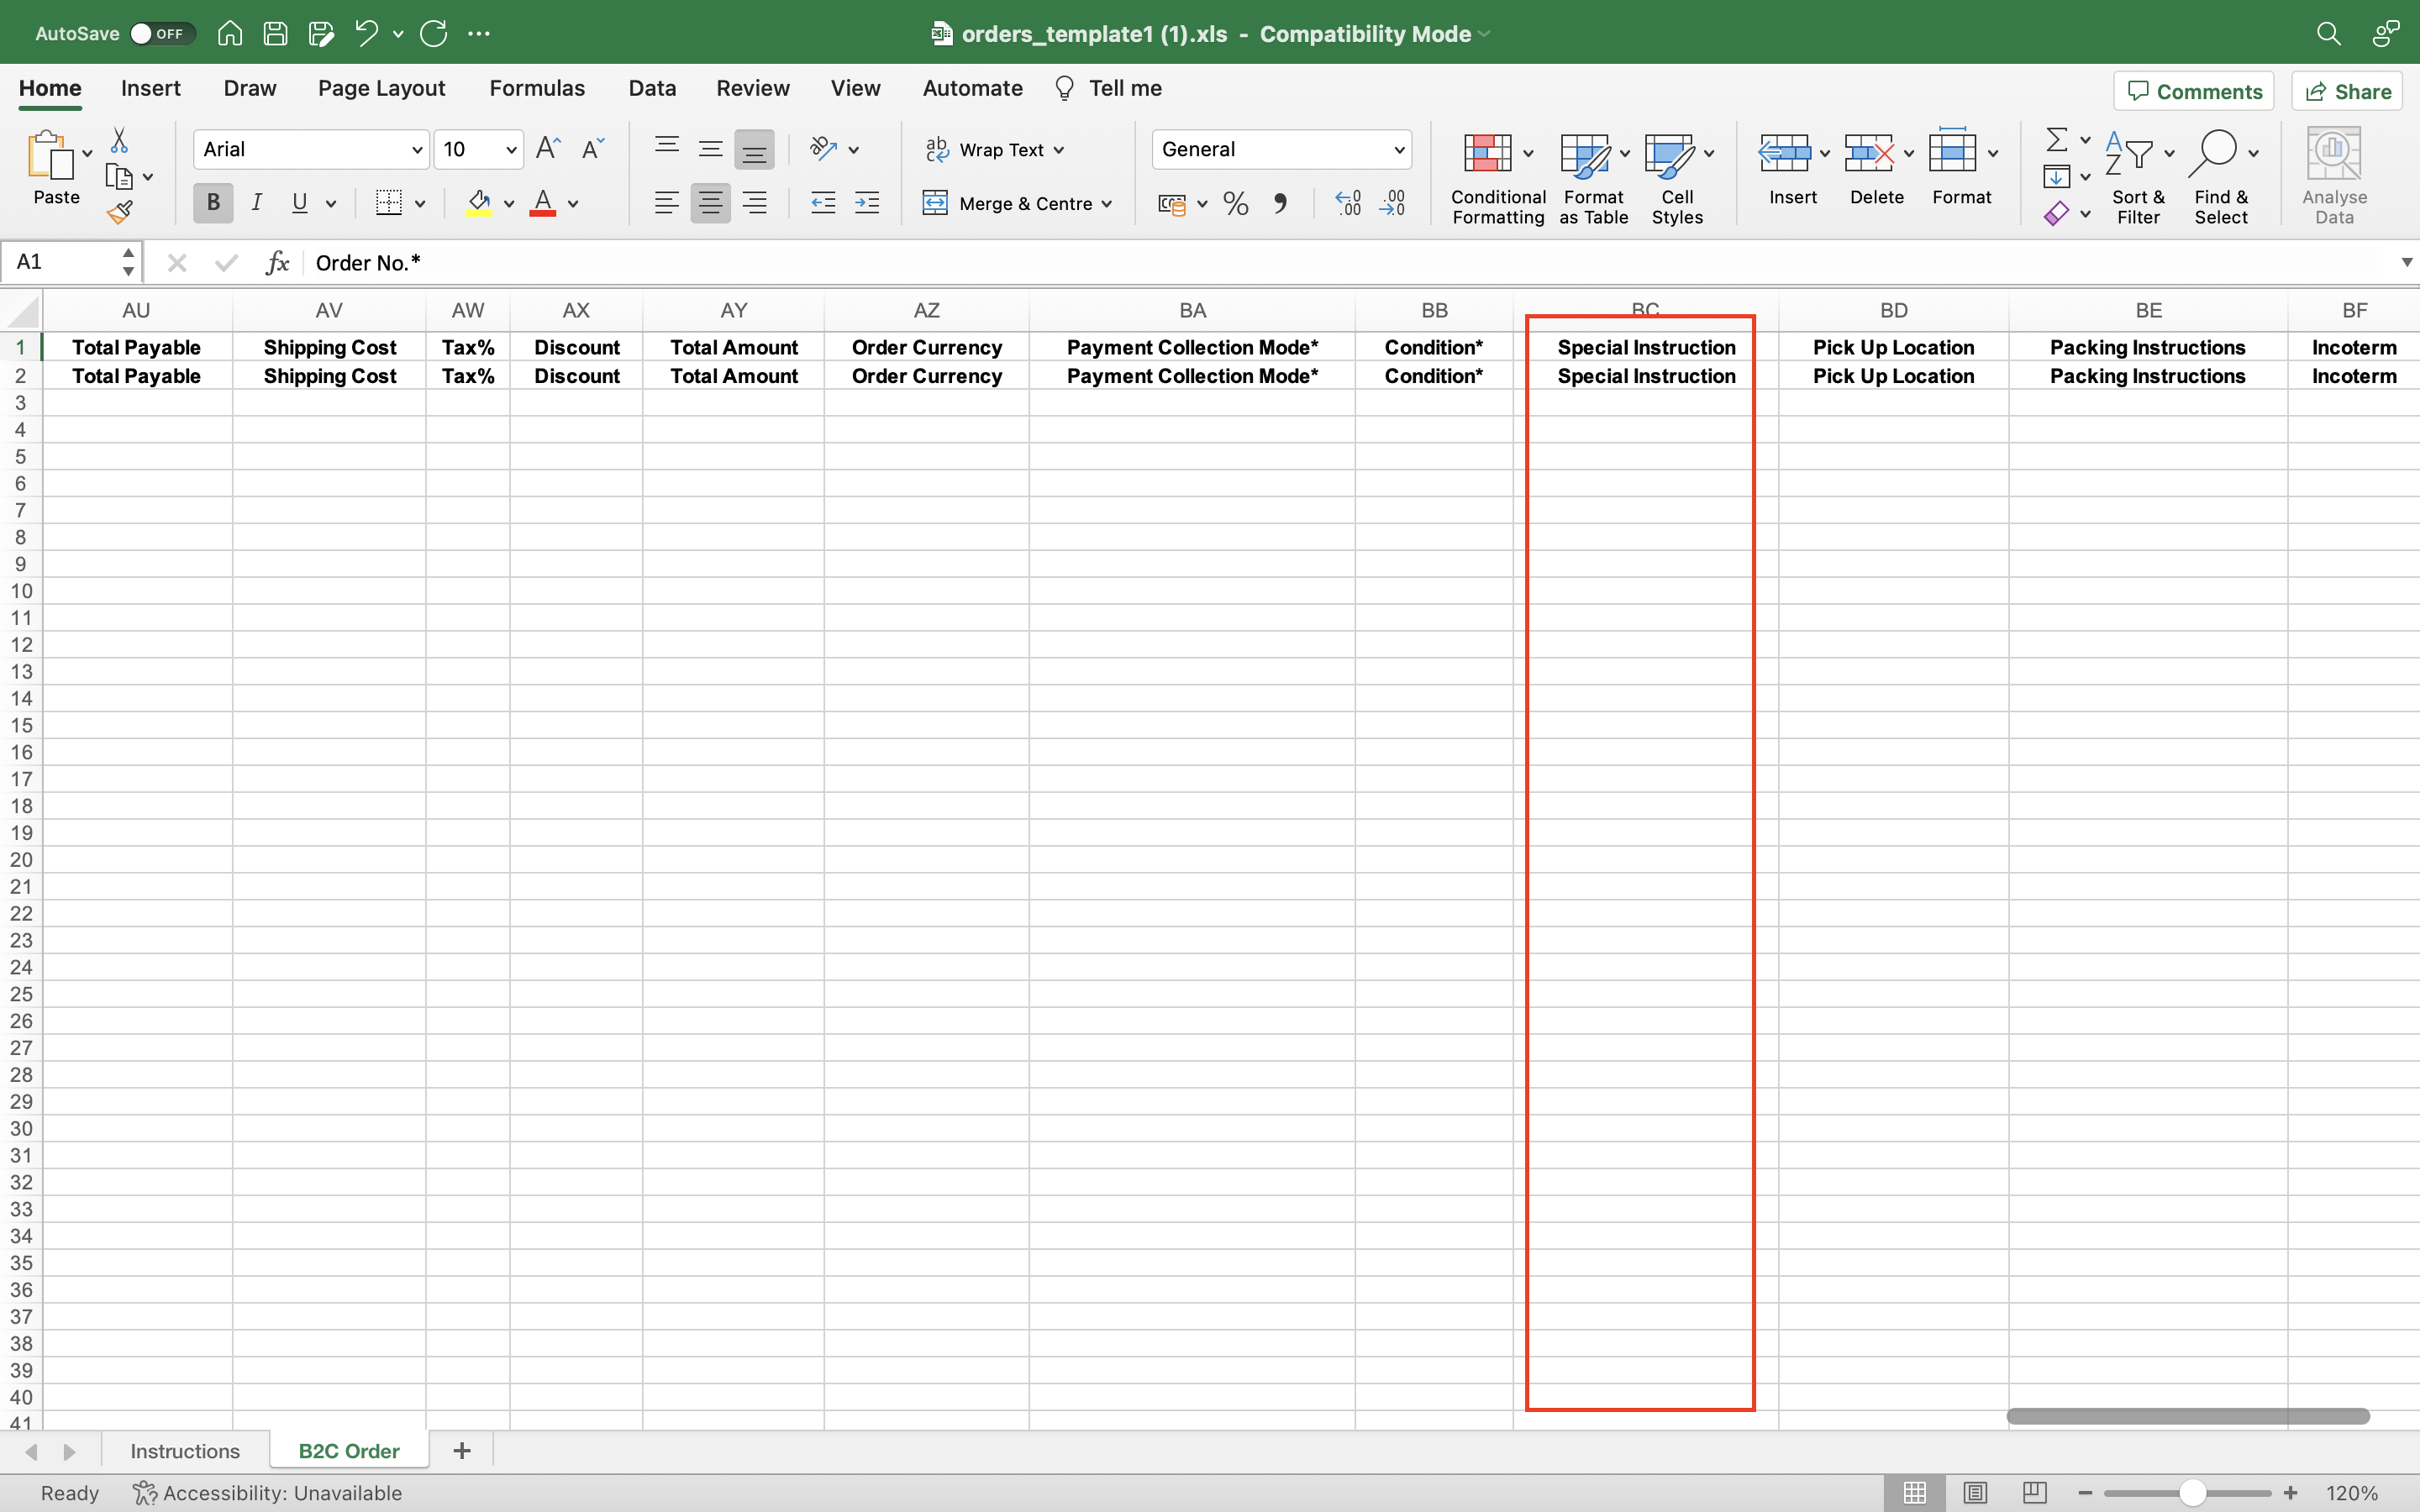Open Search magnifier in title bar

point(2328,33)
